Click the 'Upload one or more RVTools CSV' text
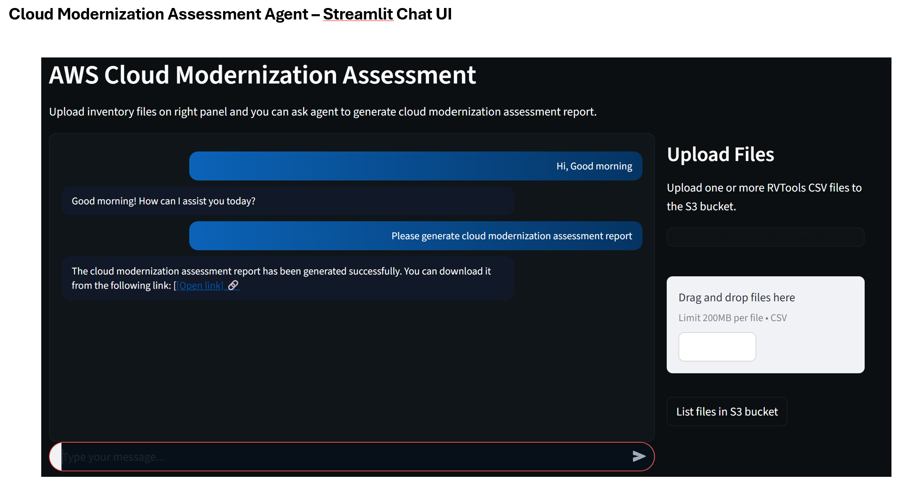Viewport: 903px width, 495px height. pyautogui.click(x=764, y=188)
